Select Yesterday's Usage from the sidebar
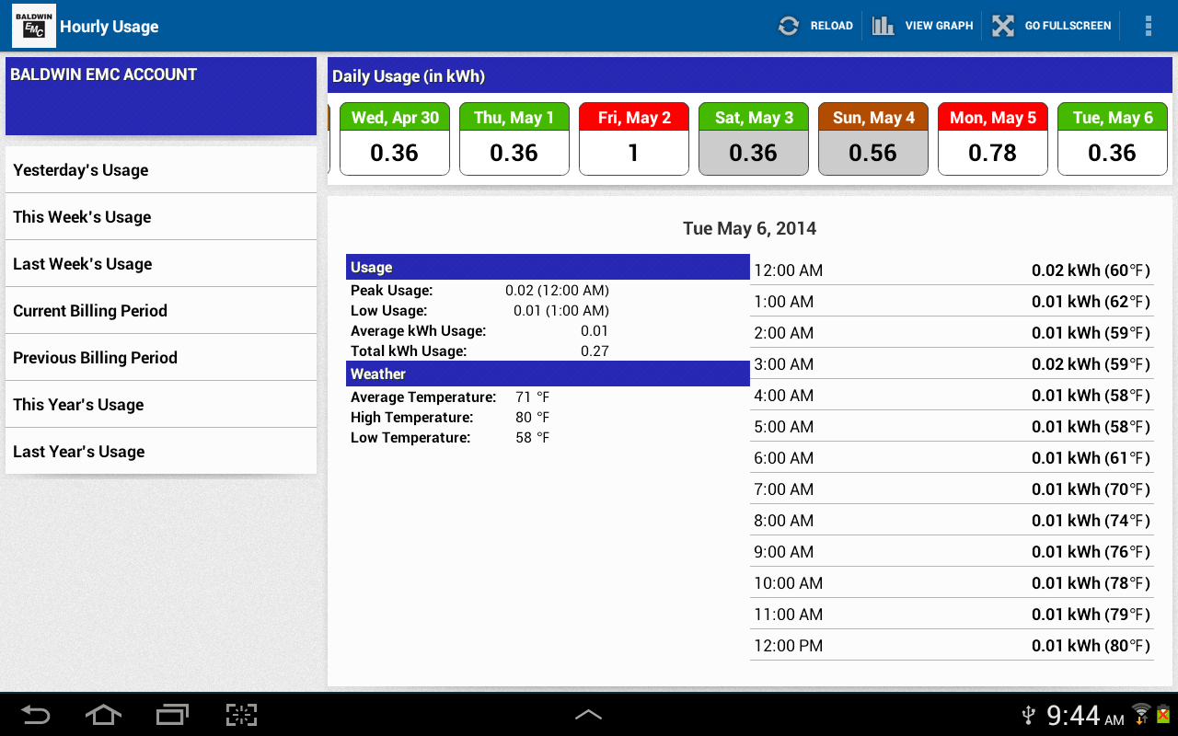 (161, 169)
